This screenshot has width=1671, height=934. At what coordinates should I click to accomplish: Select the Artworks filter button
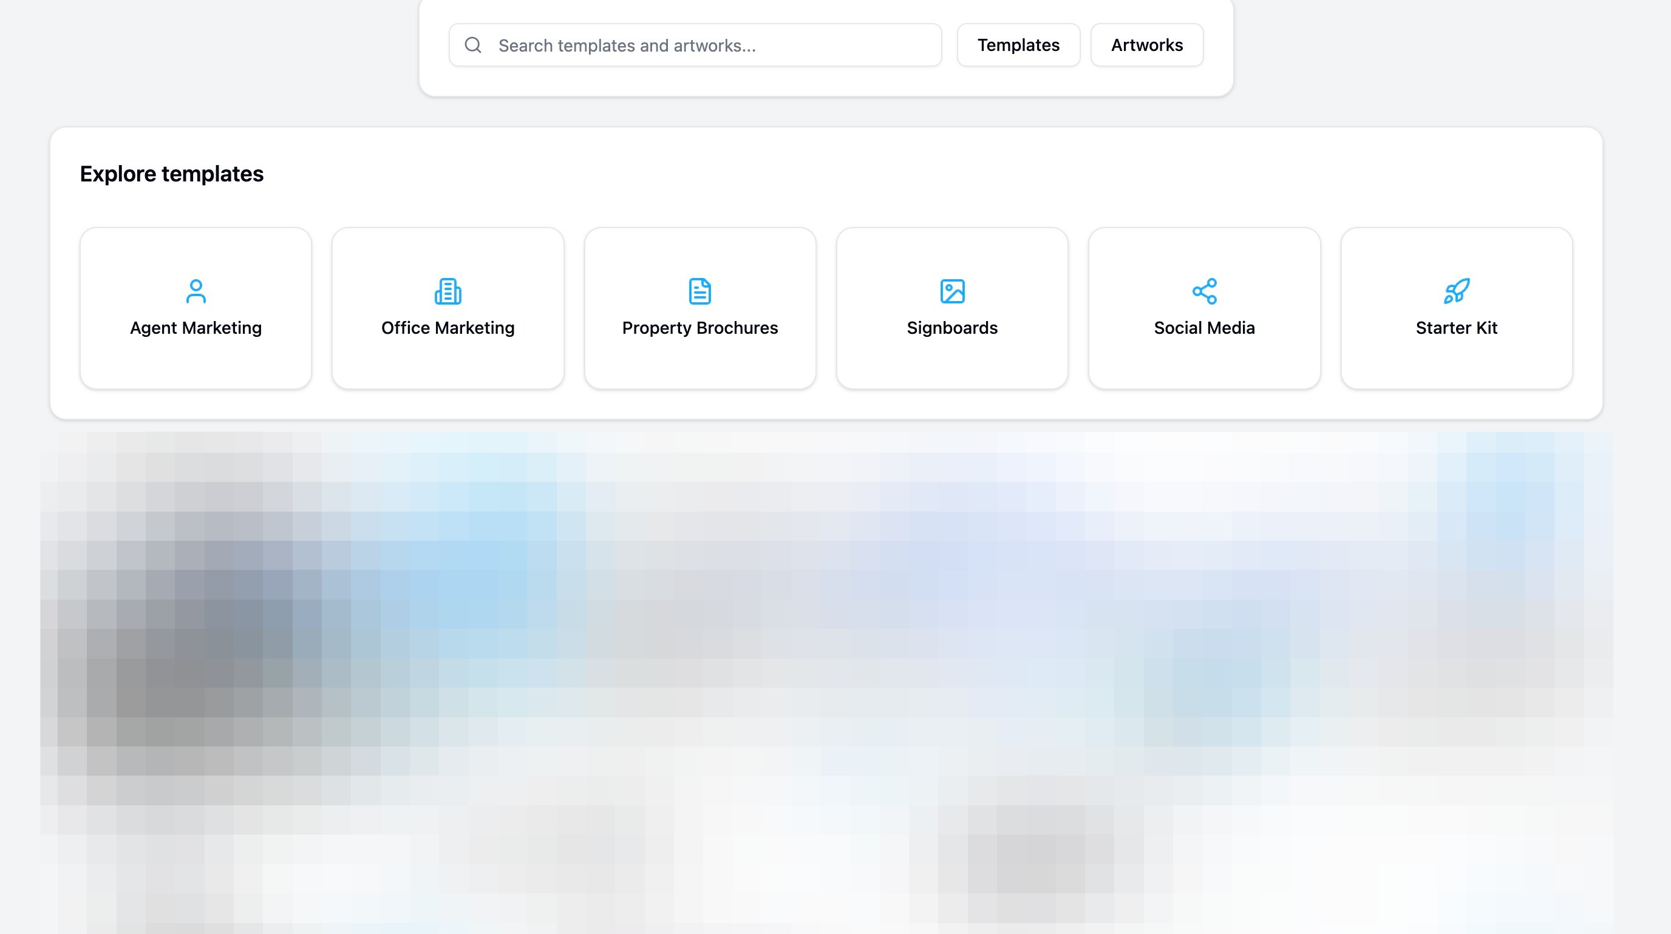tap(1147, 45)
